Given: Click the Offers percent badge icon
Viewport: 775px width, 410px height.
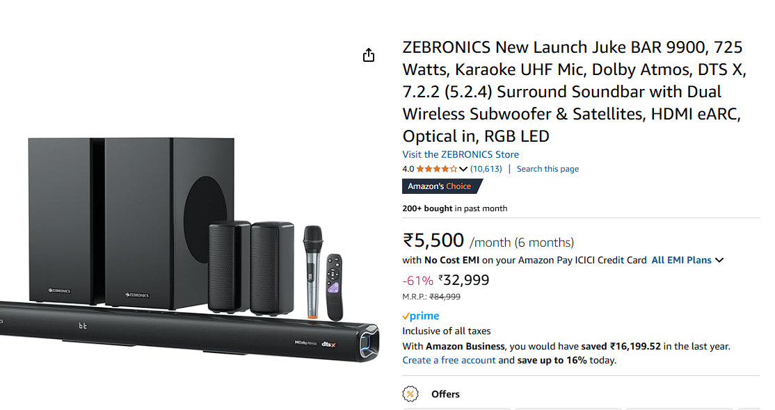Looking at the screenshot, I should pyautogui.click(x=410, y=394).
